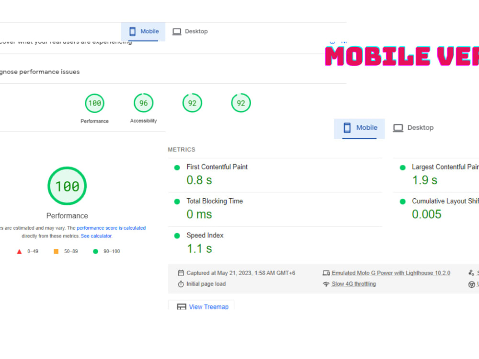Click the Slow 4G throttling link
This screenshot has width=479, height=359.
coord(354,284)
